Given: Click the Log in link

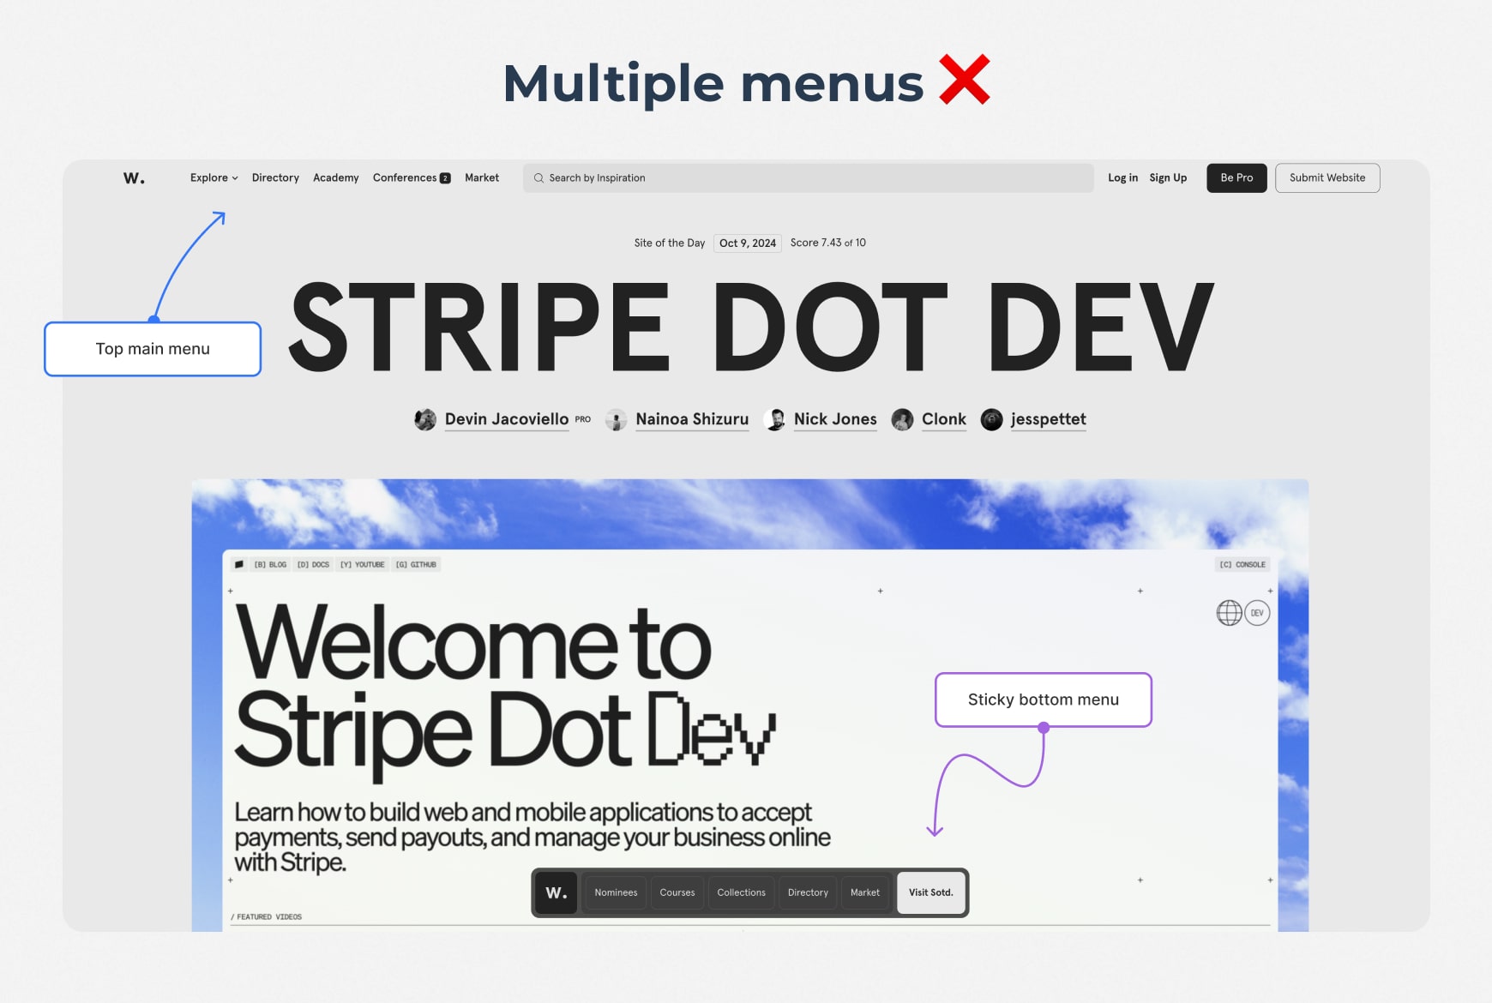Looking at the screenshot, I should (x=1122, y=178).
